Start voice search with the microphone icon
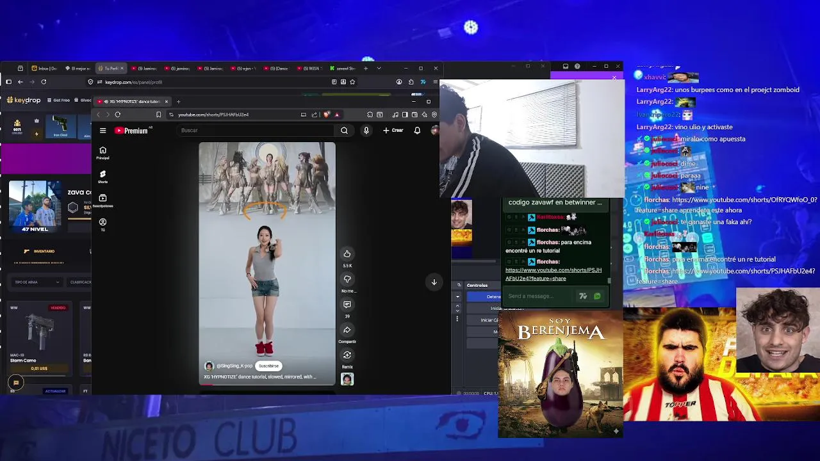Image resolution: width=820 pixels, height=461 pixels. click(x=366, y=131)
